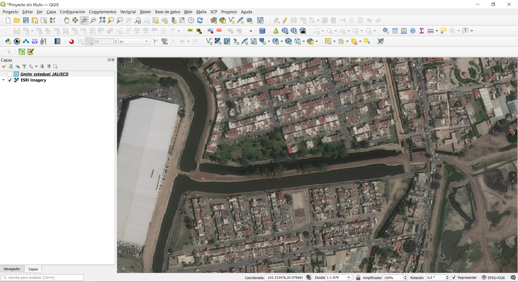Open the Base de datos menu
The width and height of the screenshot is (518, 282).
tap(168, 12)
